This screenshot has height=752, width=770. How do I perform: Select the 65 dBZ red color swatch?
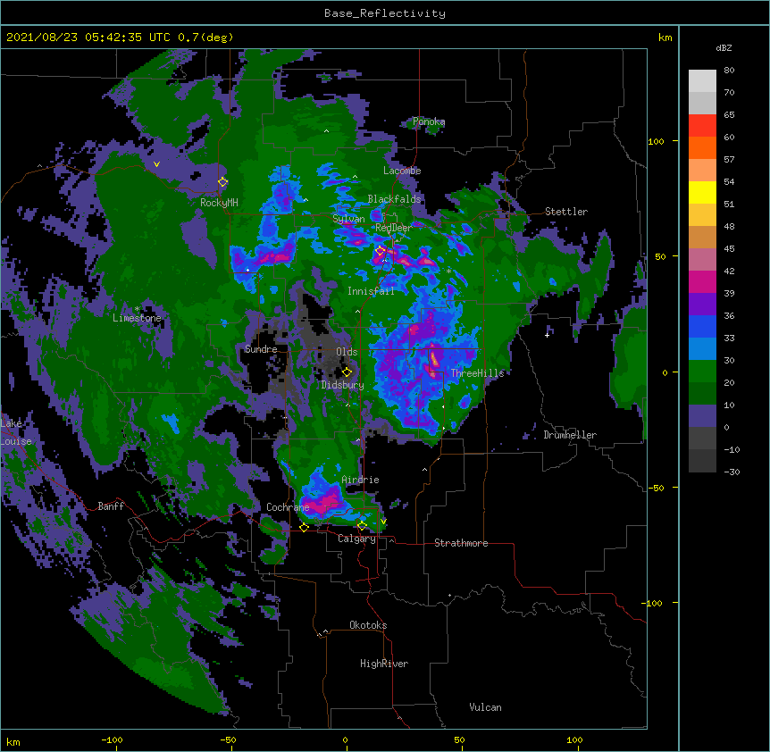(x=702, y=125)
